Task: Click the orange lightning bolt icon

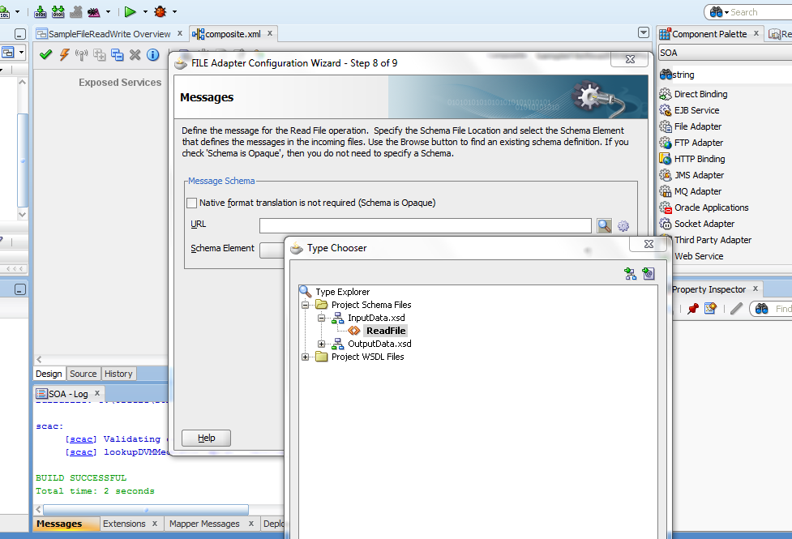Action: (x=64, y=54)
